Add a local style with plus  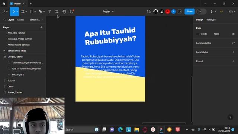(233, 52)
